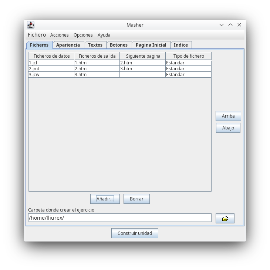Open the Fichero menu
The height and width of the screenshot is (270, 270).
tap(37, 35)
